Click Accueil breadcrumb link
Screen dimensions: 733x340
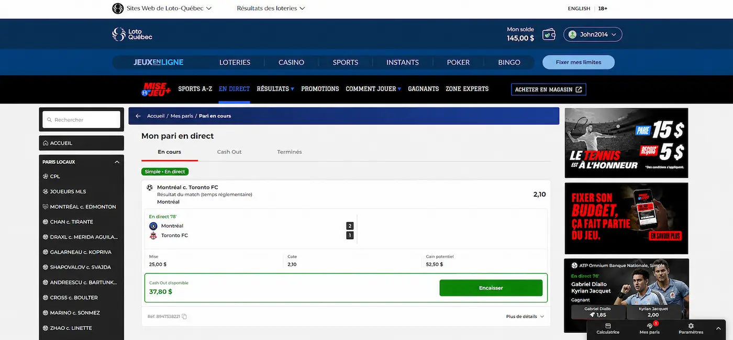point(156,116)
